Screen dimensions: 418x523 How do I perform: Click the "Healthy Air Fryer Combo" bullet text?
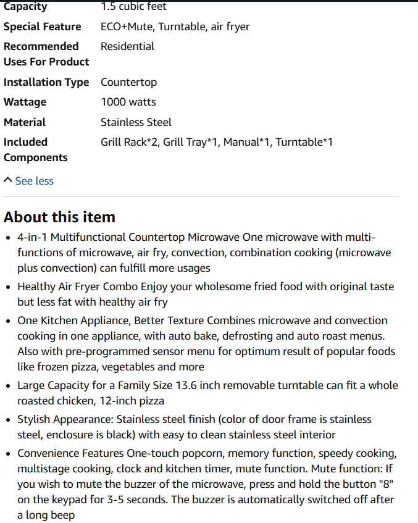pos(206,294)
